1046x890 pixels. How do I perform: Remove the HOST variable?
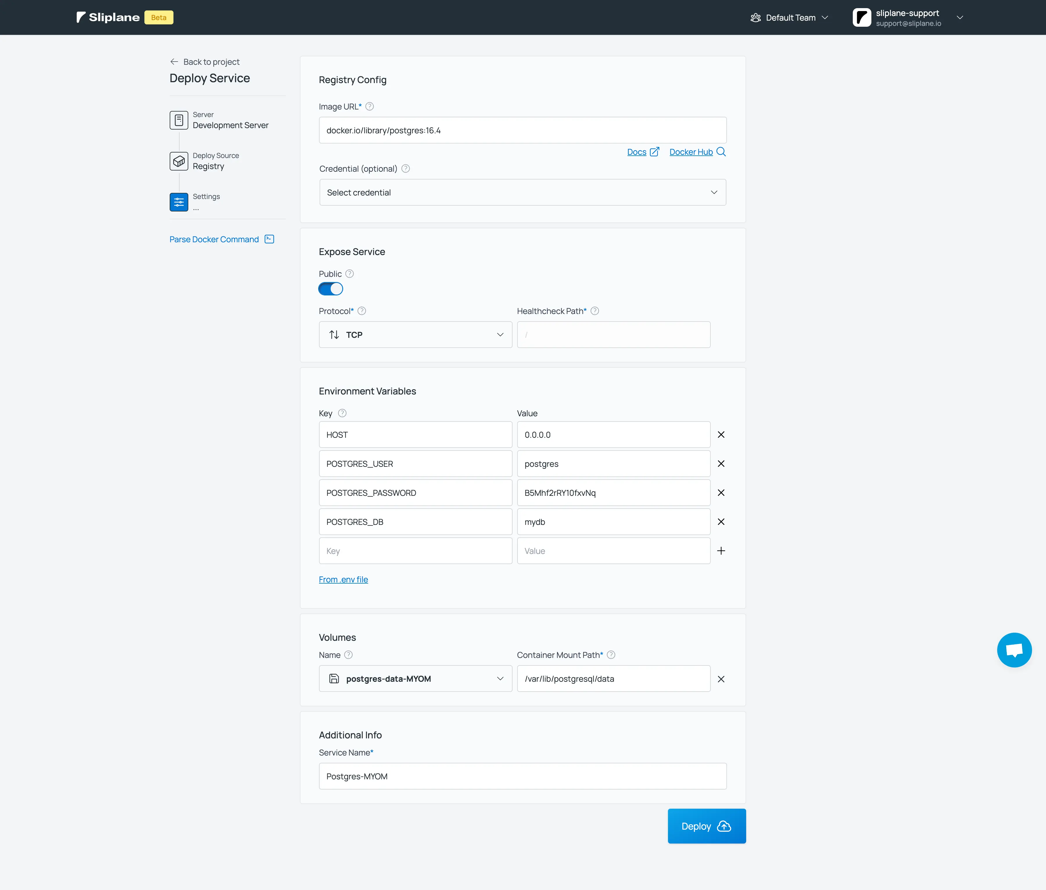721,435
